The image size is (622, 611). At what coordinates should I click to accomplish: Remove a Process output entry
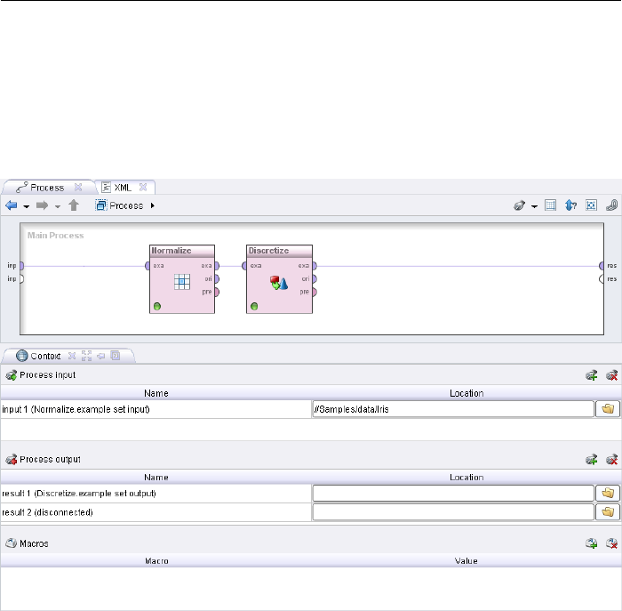point(611,459)
